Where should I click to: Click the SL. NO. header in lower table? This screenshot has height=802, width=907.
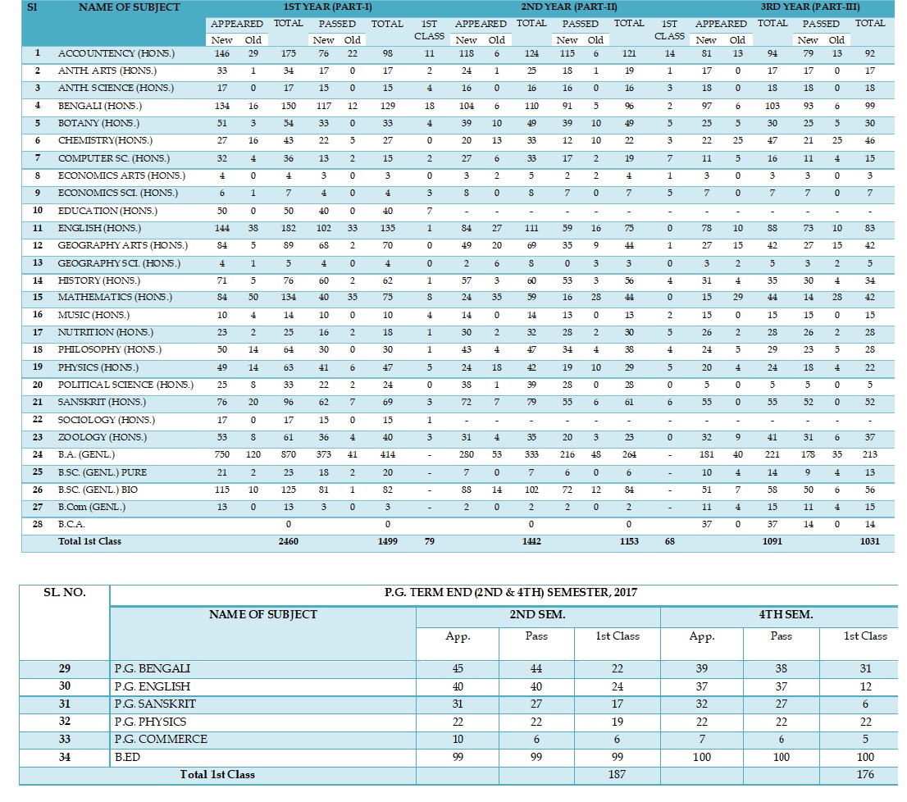pos(64,592)
